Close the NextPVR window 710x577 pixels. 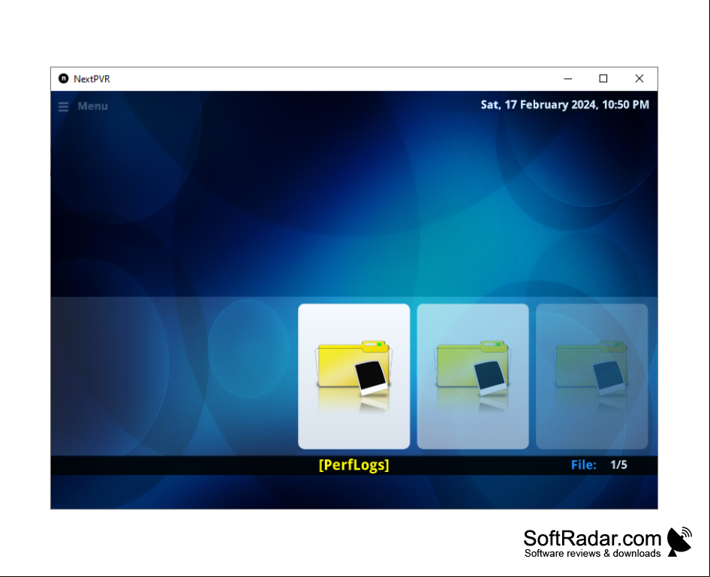[x=639, y=79]
